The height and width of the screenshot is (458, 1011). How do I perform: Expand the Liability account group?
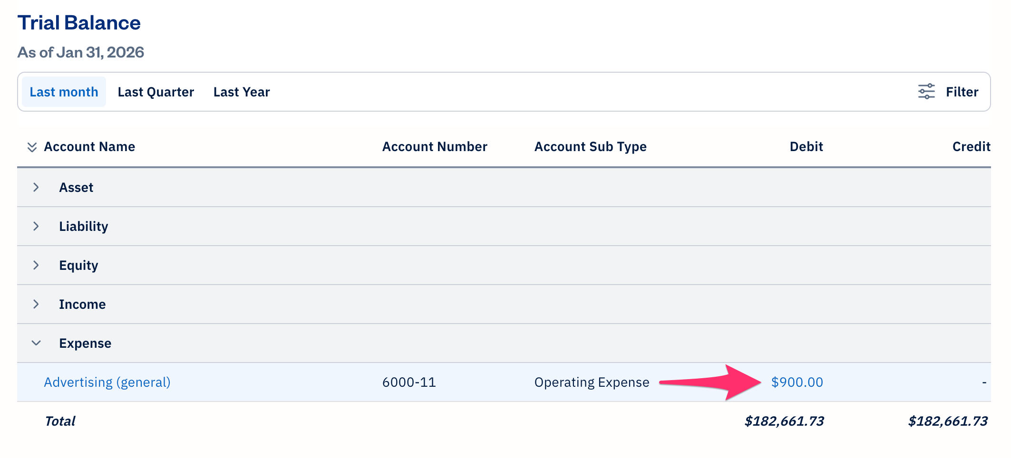[36, 227]
